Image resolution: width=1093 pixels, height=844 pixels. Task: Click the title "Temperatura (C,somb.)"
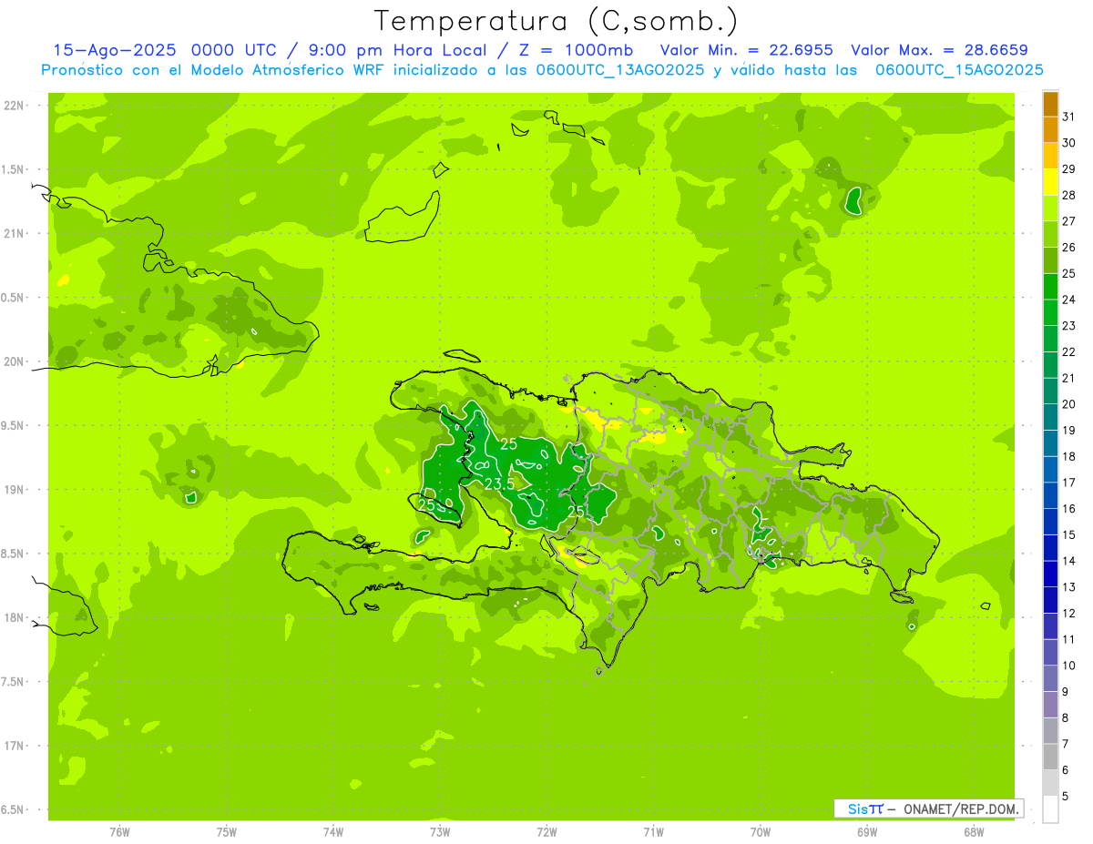click(557, 21)
